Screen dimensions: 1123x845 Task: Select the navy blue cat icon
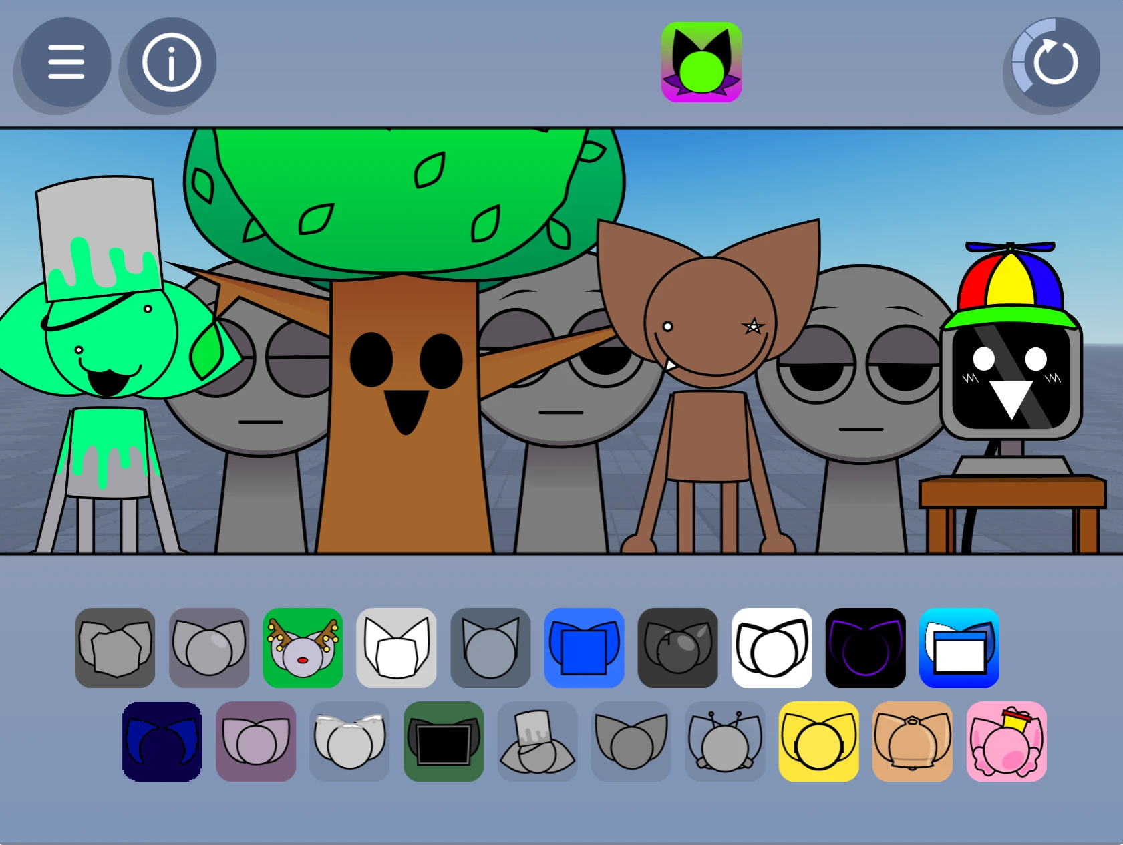coord(162,741)
